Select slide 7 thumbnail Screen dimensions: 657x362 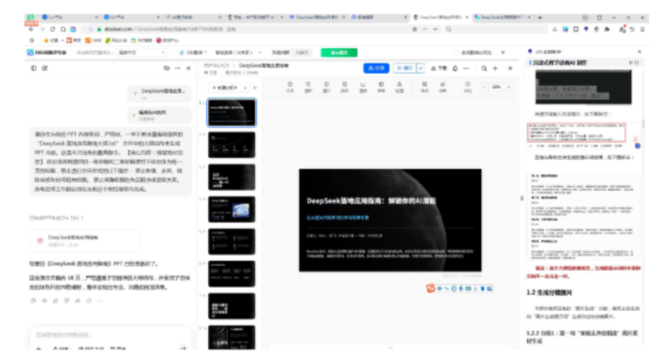232,306
